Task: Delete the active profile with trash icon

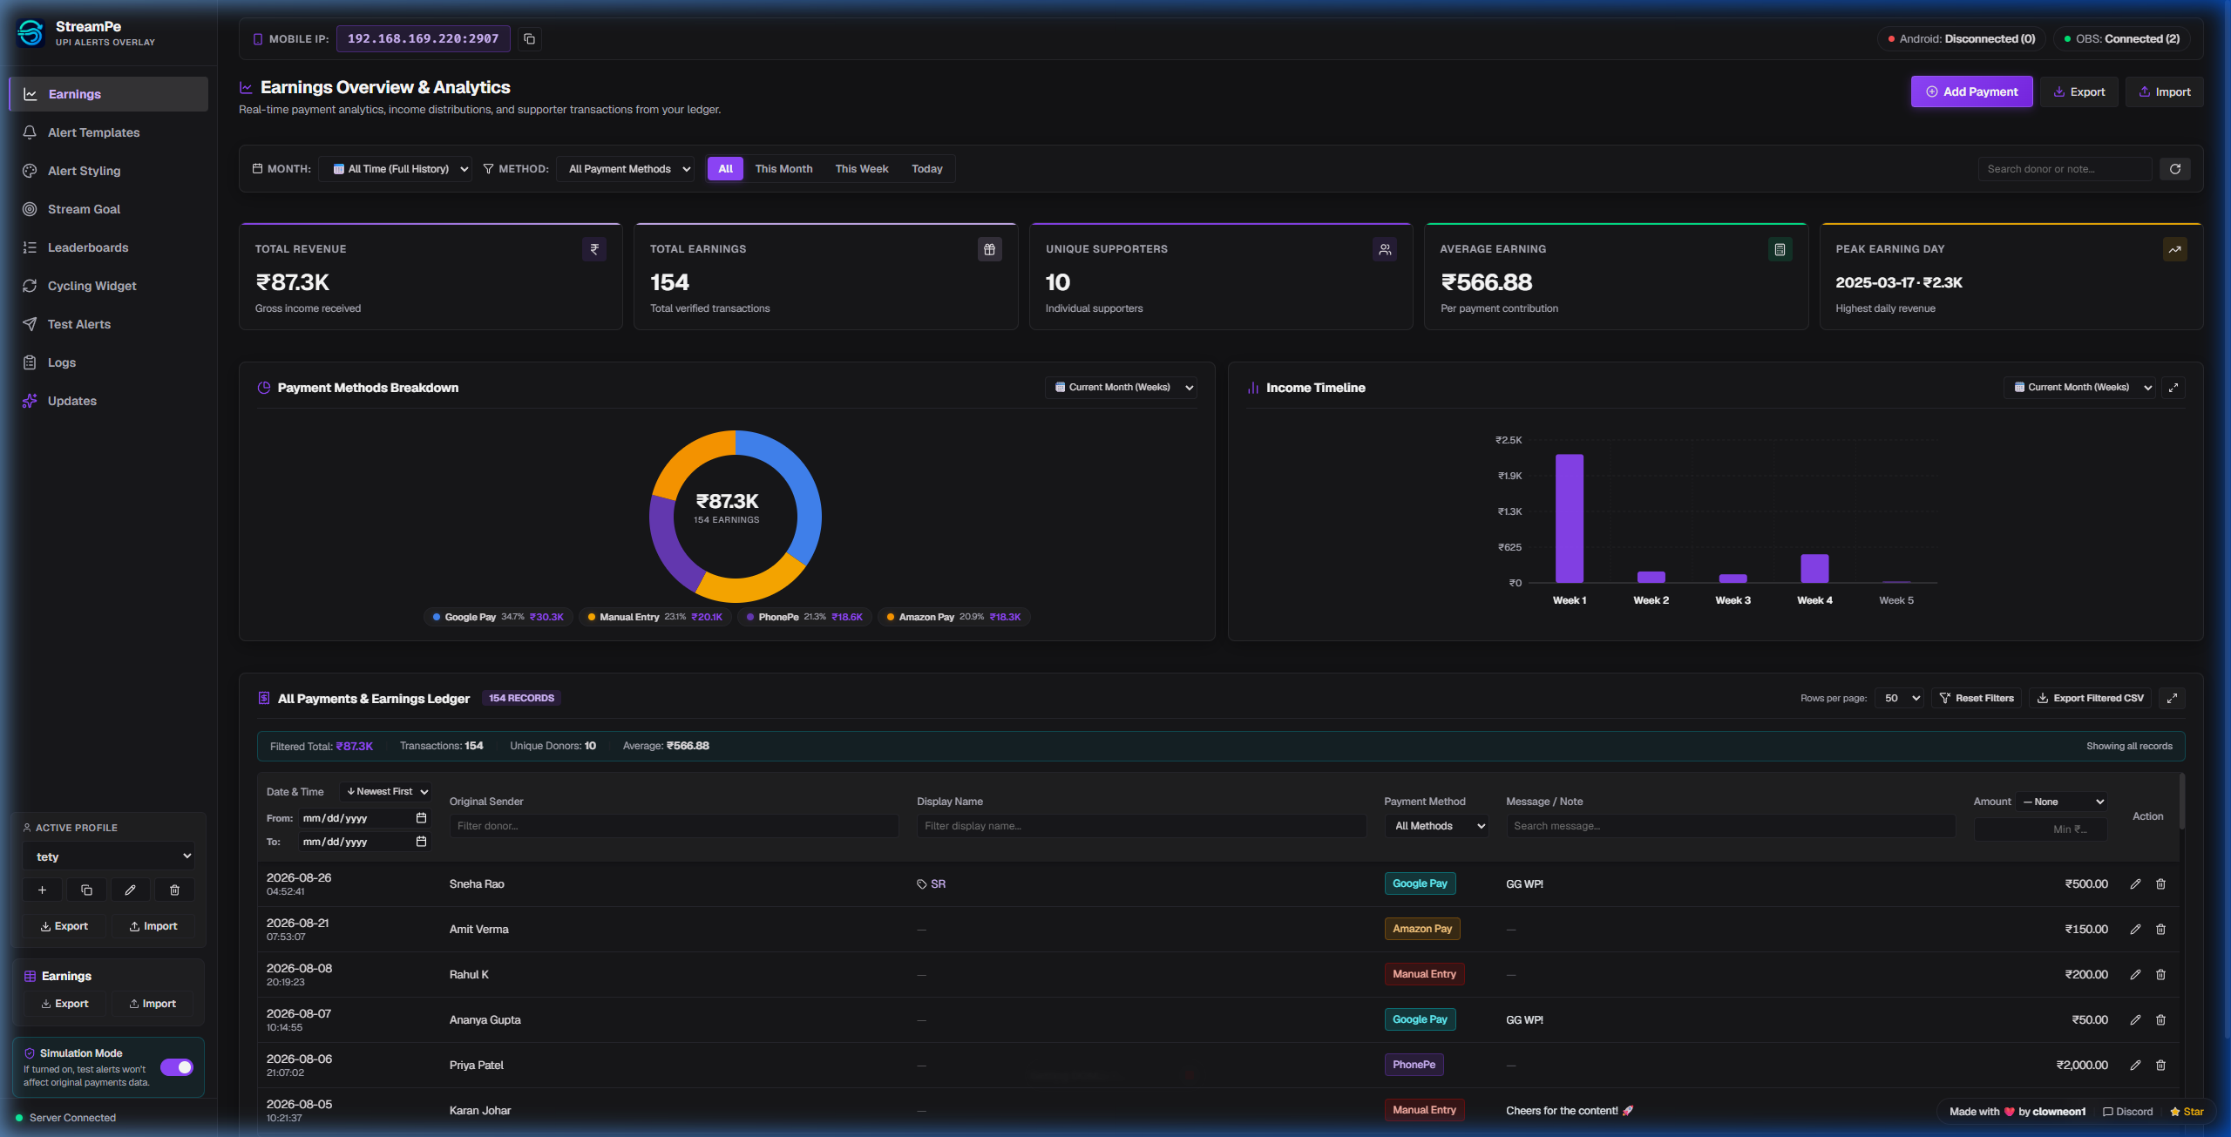Action: pos(174,890)
